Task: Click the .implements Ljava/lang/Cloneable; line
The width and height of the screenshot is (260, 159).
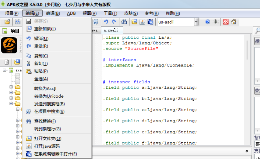Action: click(x=149, y=65)
